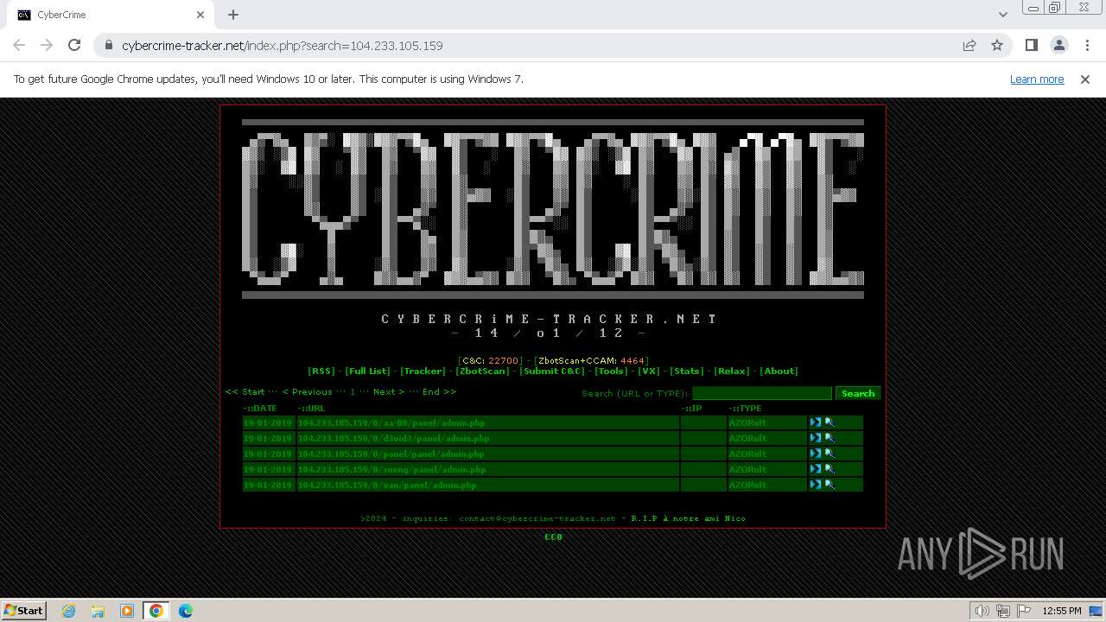Open File Explorer from taskbar
Viewport: 1106px width, 622px height.
[98, 611]
